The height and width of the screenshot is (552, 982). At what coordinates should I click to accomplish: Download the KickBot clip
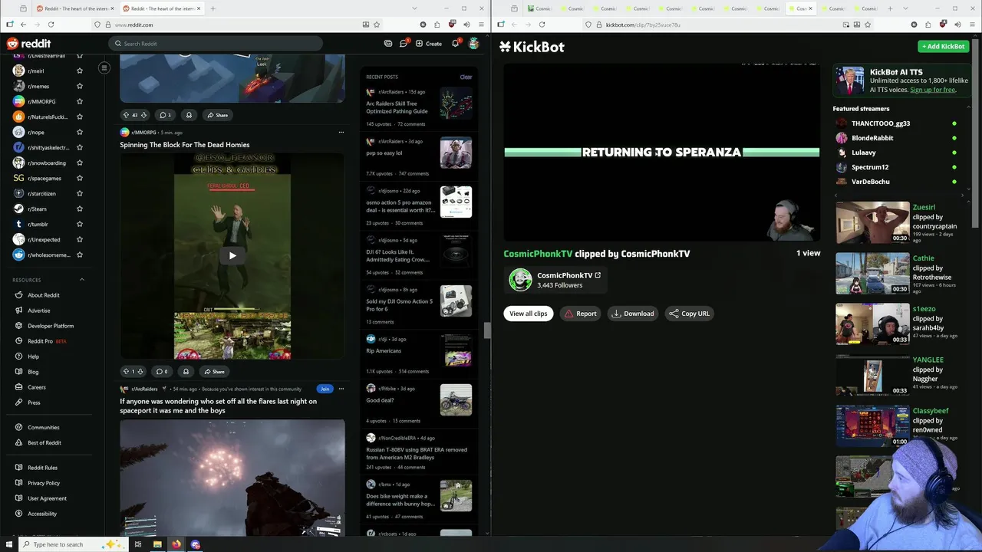pos(633,314)
